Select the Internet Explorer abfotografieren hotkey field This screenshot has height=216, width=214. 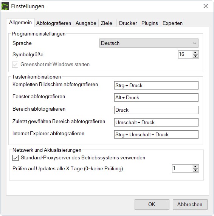(156, 134)
